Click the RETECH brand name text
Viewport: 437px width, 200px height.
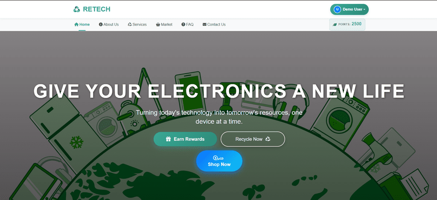point(97,9)
